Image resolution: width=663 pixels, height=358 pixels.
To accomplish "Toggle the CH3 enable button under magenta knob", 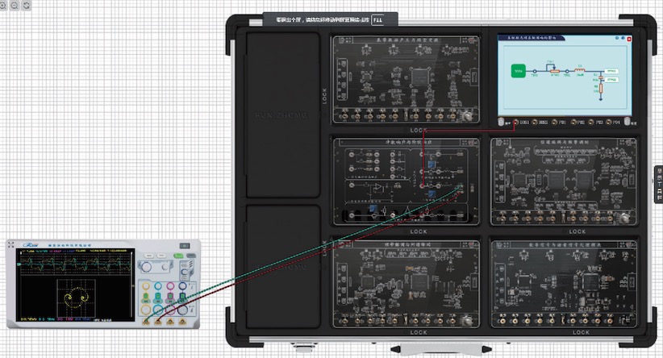I will [x=170, y=297].
